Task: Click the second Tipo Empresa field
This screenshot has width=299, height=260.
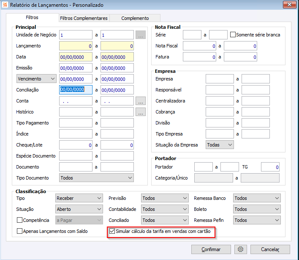Action: pos(256,134)
